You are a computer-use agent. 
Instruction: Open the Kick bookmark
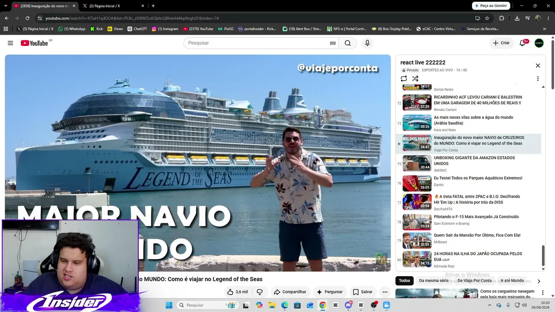[x=97, y=29]
